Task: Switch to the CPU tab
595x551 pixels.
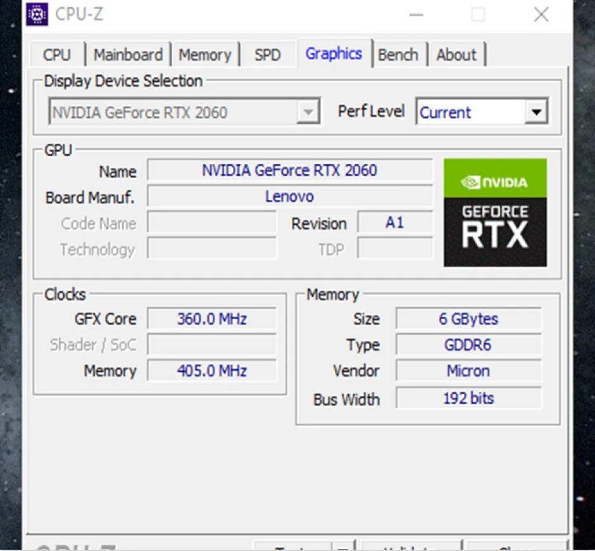Action: click(x=56, y=54)
